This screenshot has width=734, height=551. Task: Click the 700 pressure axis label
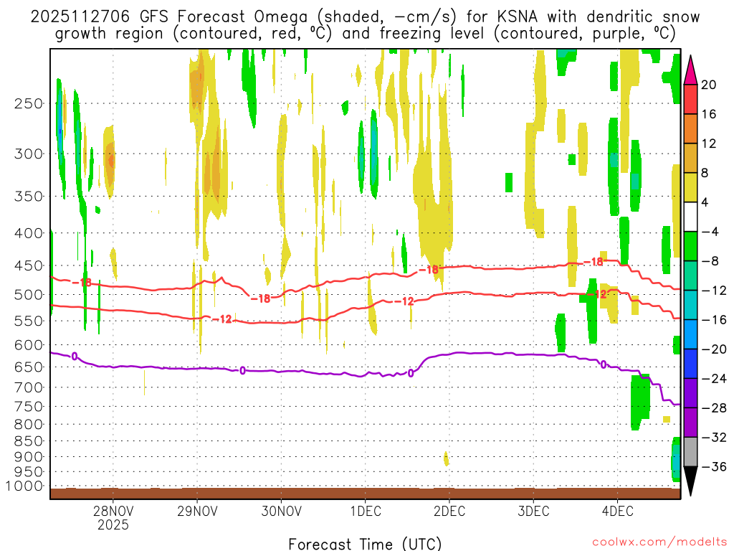pyautogui.click(x=29, y=387)
